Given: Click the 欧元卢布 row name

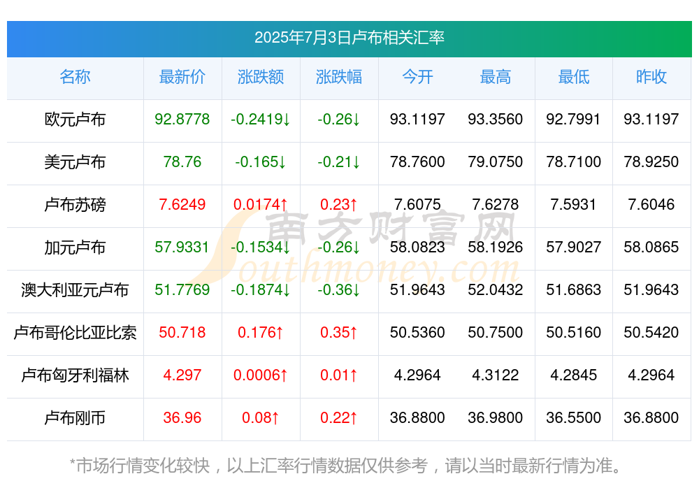Looking at the screenshot, I should [x=75, y=120].
